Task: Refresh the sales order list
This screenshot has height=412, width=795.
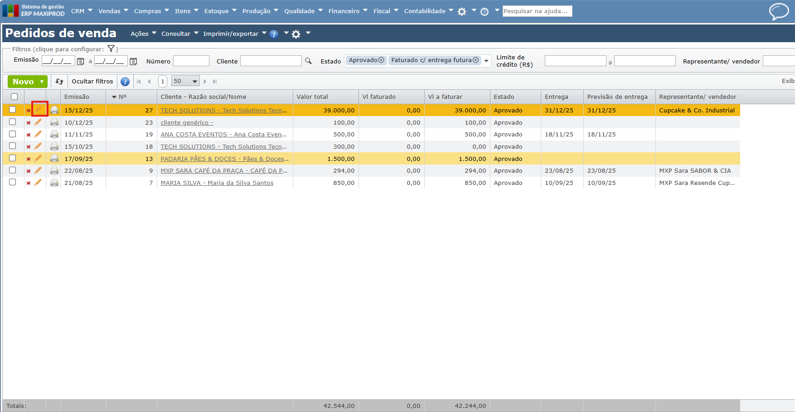Action: [59, 82]
